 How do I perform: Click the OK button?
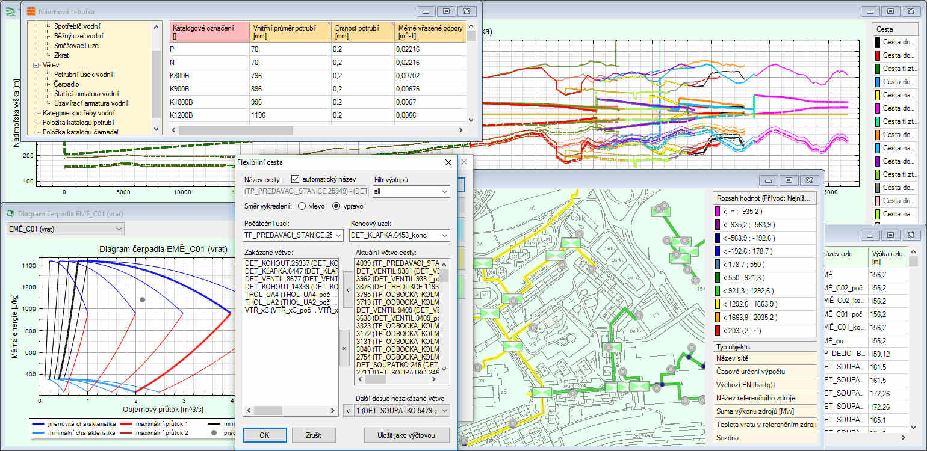click(x=265, y=435)
